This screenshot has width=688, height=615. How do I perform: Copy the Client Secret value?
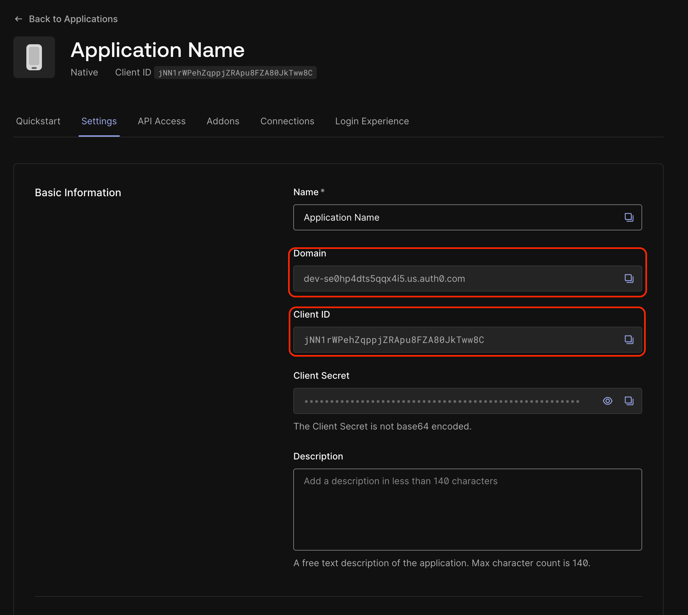628,401
